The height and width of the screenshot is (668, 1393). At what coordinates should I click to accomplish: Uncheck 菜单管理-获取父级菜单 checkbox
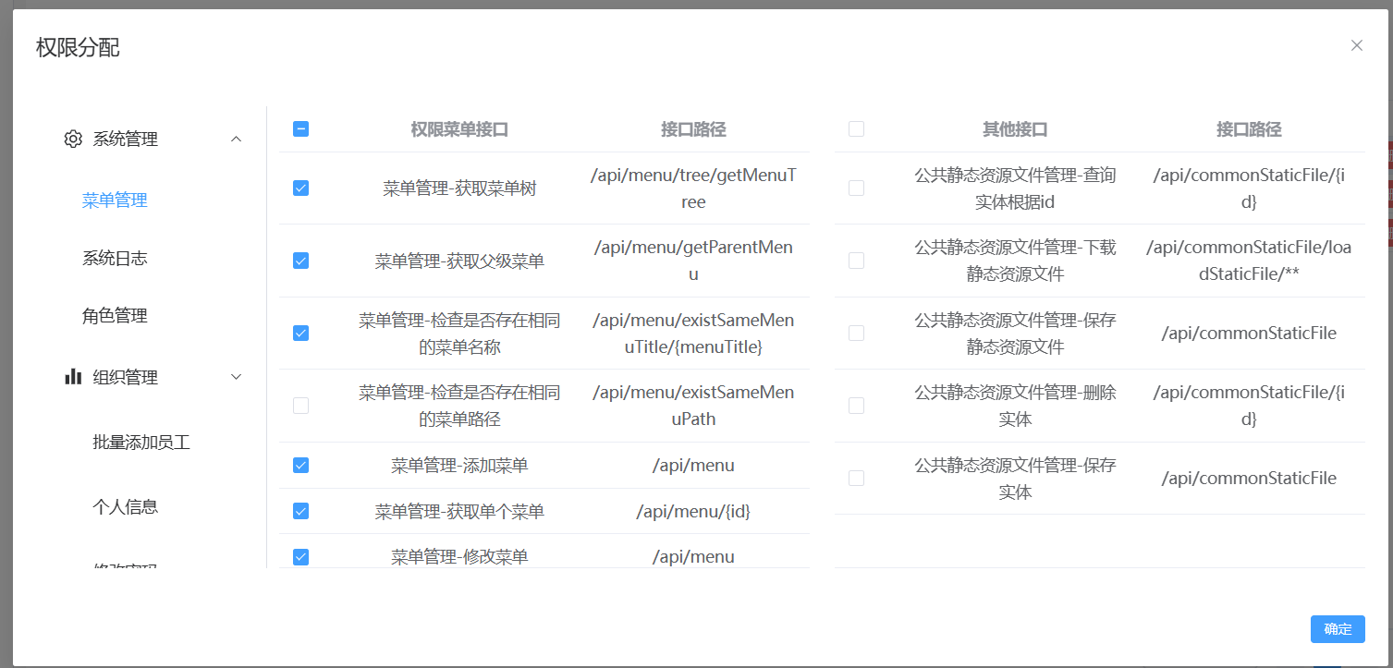coord(300,261)
